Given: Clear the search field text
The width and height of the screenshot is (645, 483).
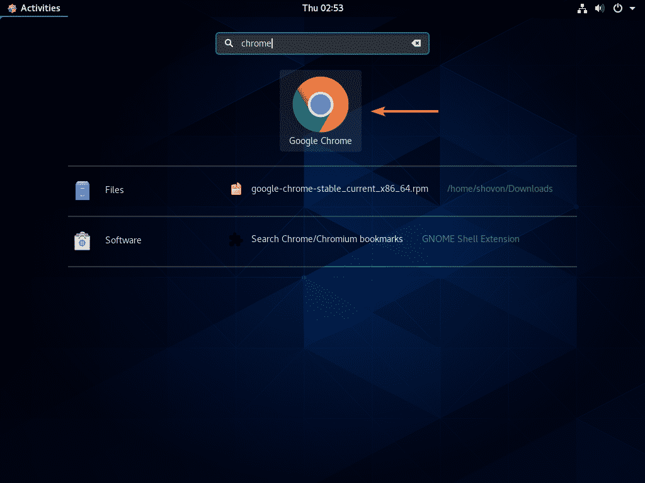Looking at the screenshot, I should pos(416,43).
